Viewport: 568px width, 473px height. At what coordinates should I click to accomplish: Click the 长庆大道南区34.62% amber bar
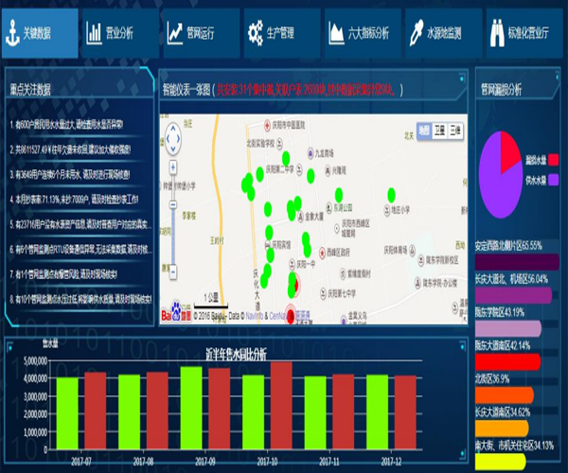tap(502, 429)
